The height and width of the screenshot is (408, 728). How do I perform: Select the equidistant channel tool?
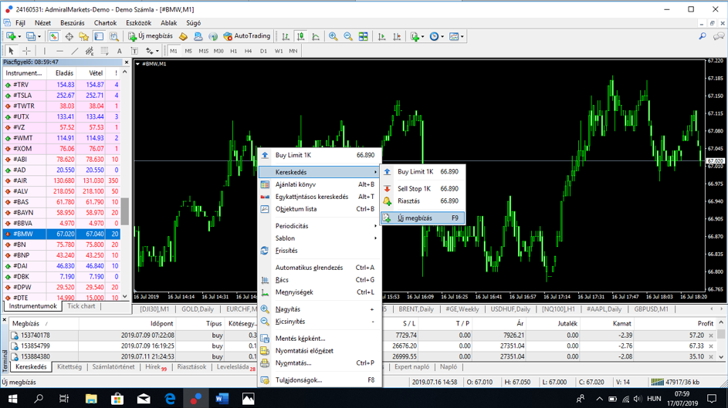click(90, 51)
